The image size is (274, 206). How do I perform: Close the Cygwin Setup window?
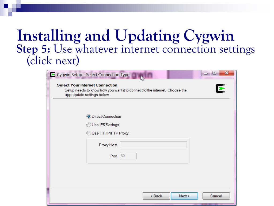226,73
